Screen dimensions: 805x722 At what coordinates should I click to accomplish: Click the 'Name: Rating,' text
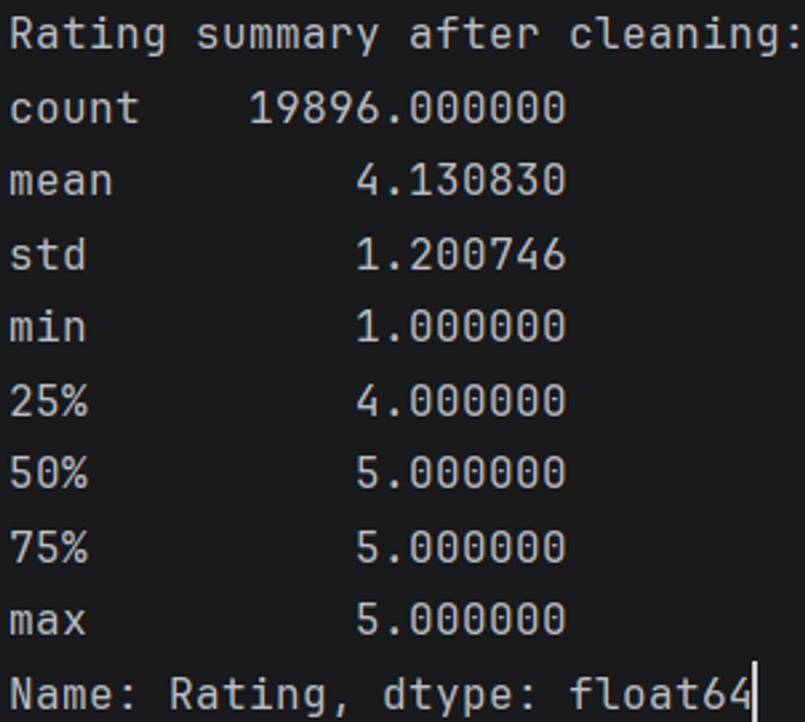[180, 694]
